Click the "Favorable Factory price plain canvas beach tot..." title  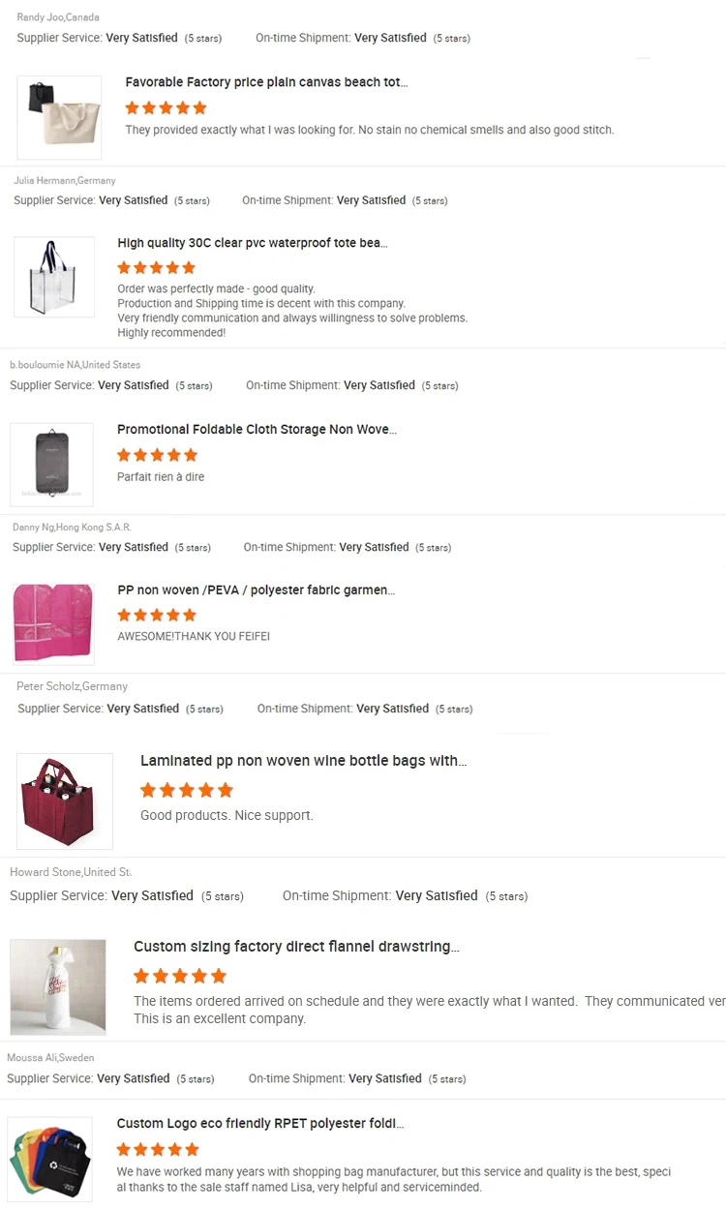(266, 82)
